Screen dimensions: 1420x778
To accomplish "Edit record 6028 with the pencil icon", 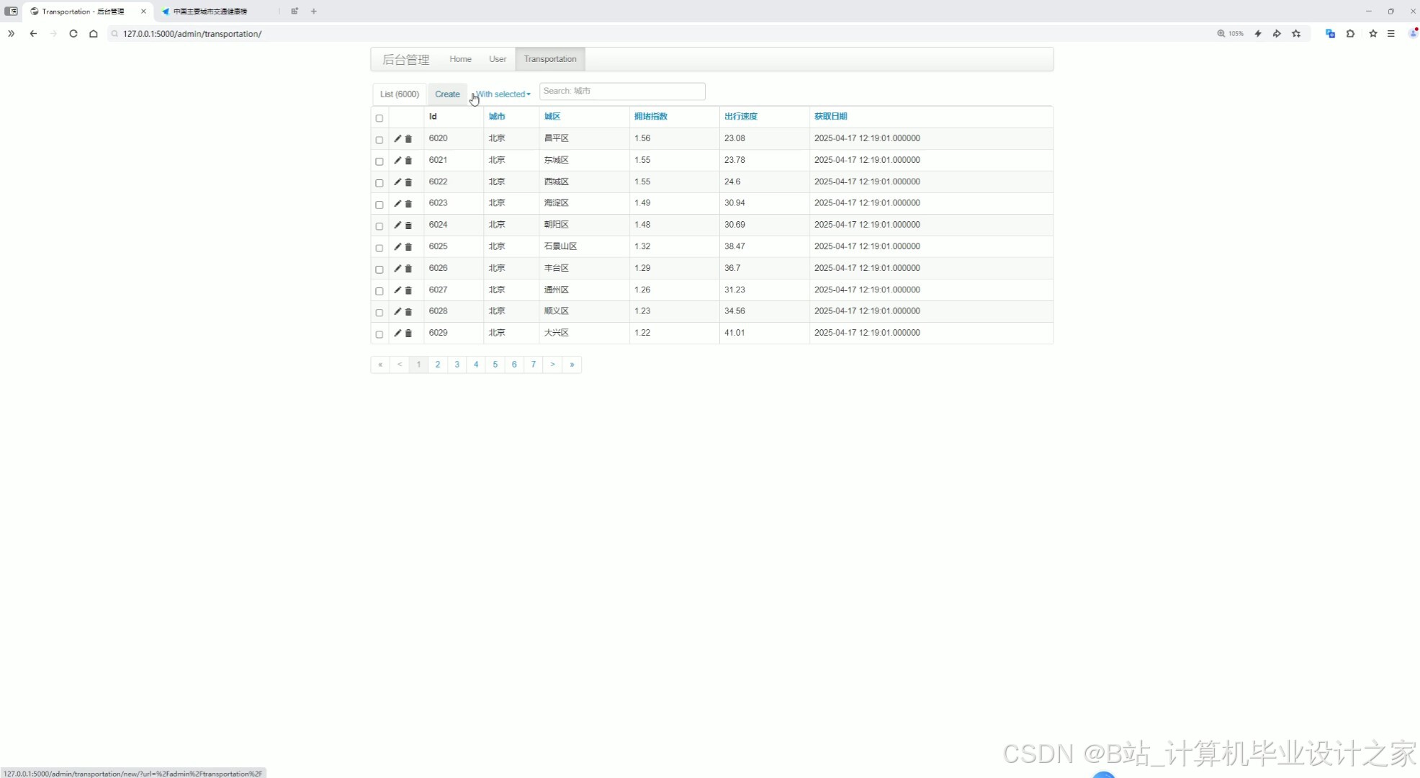I will 397,311.
